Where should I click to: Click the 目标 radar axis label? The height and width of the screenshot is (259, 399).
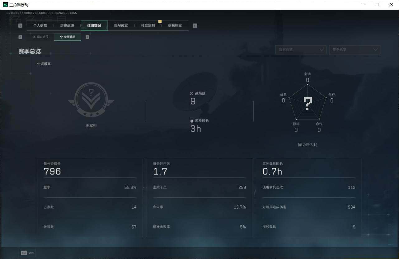[x=296, y=124]
